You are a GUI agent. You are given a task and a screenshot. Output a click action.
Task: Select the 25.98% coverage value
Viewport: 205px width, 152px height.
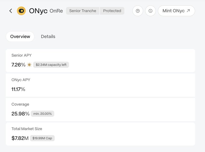20,114
